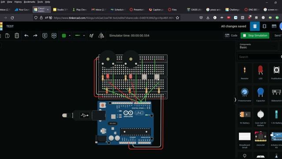The width and height of the screenshot is (282, 159).
Task: Switch to the OASIS browser tab
Action: (194, 10)
